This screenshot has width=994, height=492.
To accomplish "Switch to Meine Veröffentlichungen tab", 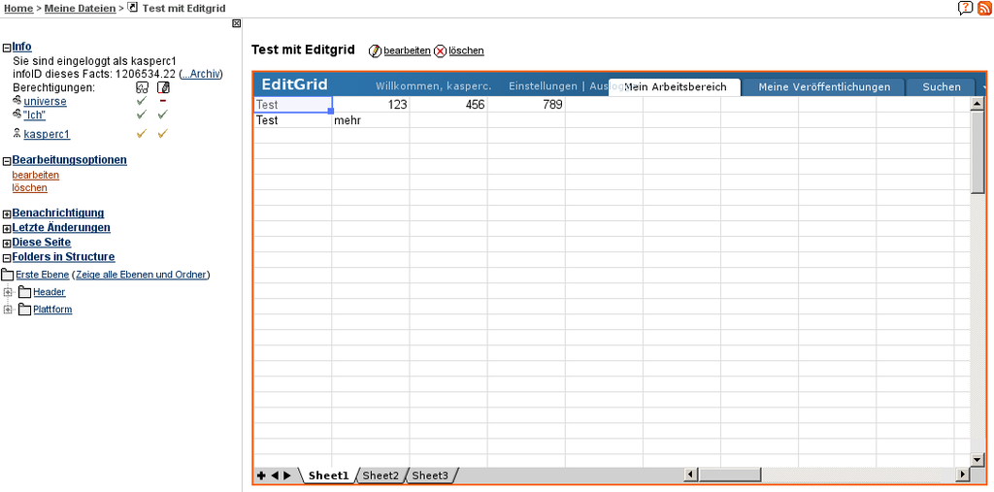I will point(824,87).
